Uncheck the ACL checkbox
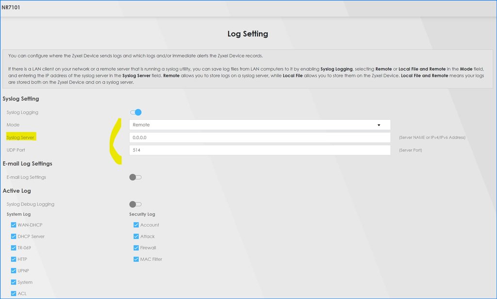 (x=13, y=293)
